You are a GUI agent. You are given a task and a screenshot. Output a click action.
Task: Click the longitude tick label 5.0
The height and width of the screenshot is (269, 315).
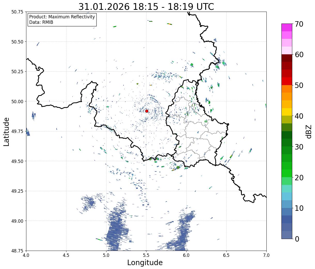(x=106, y=256)
